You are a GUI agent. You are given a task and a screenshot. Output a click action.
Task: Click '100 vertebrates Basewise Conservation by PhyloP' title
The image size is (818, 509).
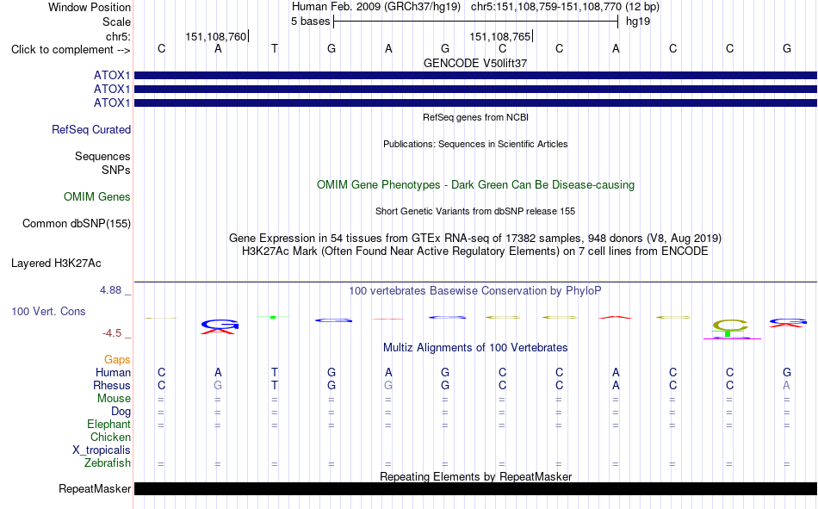click(x=475, y=291)
